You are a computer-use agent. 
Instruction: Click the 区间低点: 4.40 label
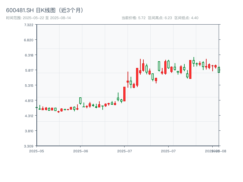(x=186, y=18)
